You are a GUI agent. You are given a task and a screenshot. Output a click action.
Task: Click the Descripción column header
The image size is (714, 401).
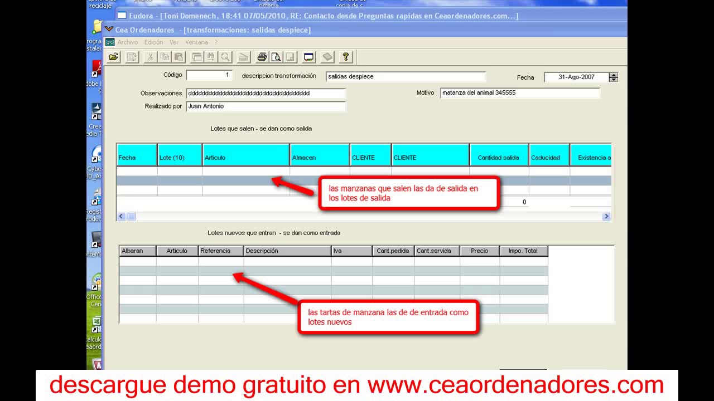287,251
